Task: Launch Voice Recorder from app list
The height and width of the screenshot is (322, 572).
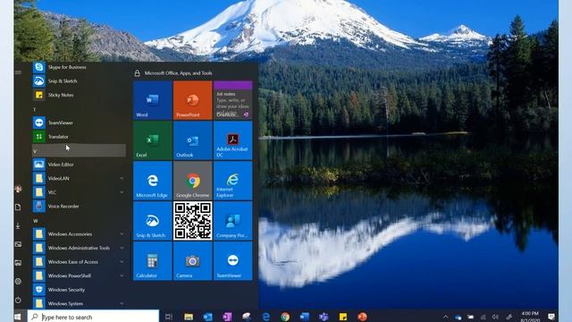Action: pyautogui.click(x=79, y=207)
